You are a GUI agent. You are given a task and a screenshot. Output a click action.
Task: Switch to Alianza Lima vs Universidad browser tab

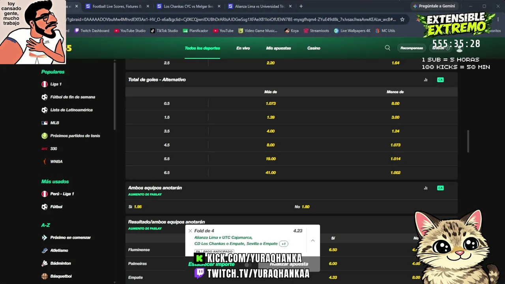[260, 6]
